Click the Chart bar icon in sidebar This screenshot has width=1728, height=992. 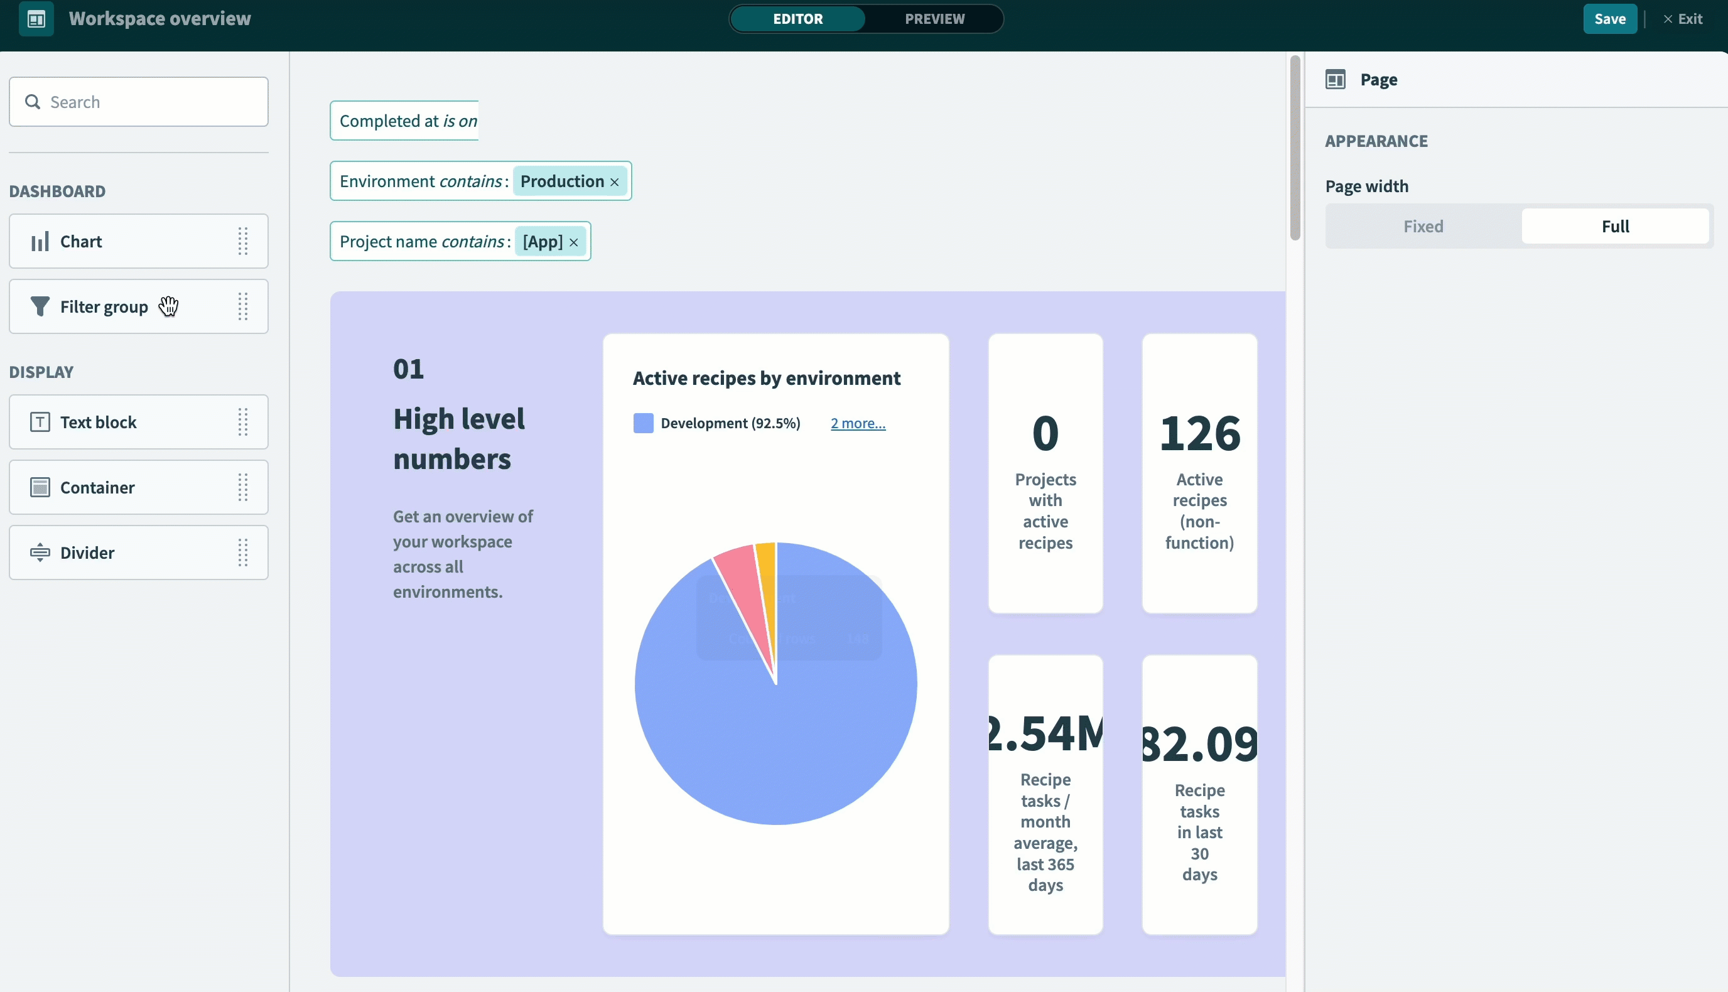click(x=40, y=241)
